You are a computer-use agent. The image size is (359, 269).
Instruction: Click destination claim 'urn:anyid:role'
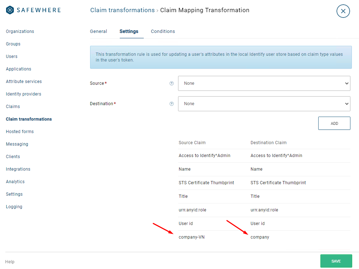[264, 210]
